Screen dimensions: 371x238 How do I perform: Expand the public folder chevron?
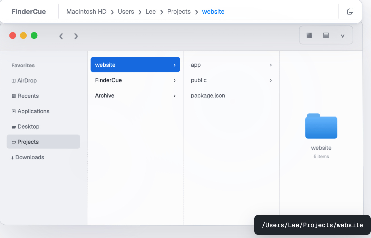(270, 80)
